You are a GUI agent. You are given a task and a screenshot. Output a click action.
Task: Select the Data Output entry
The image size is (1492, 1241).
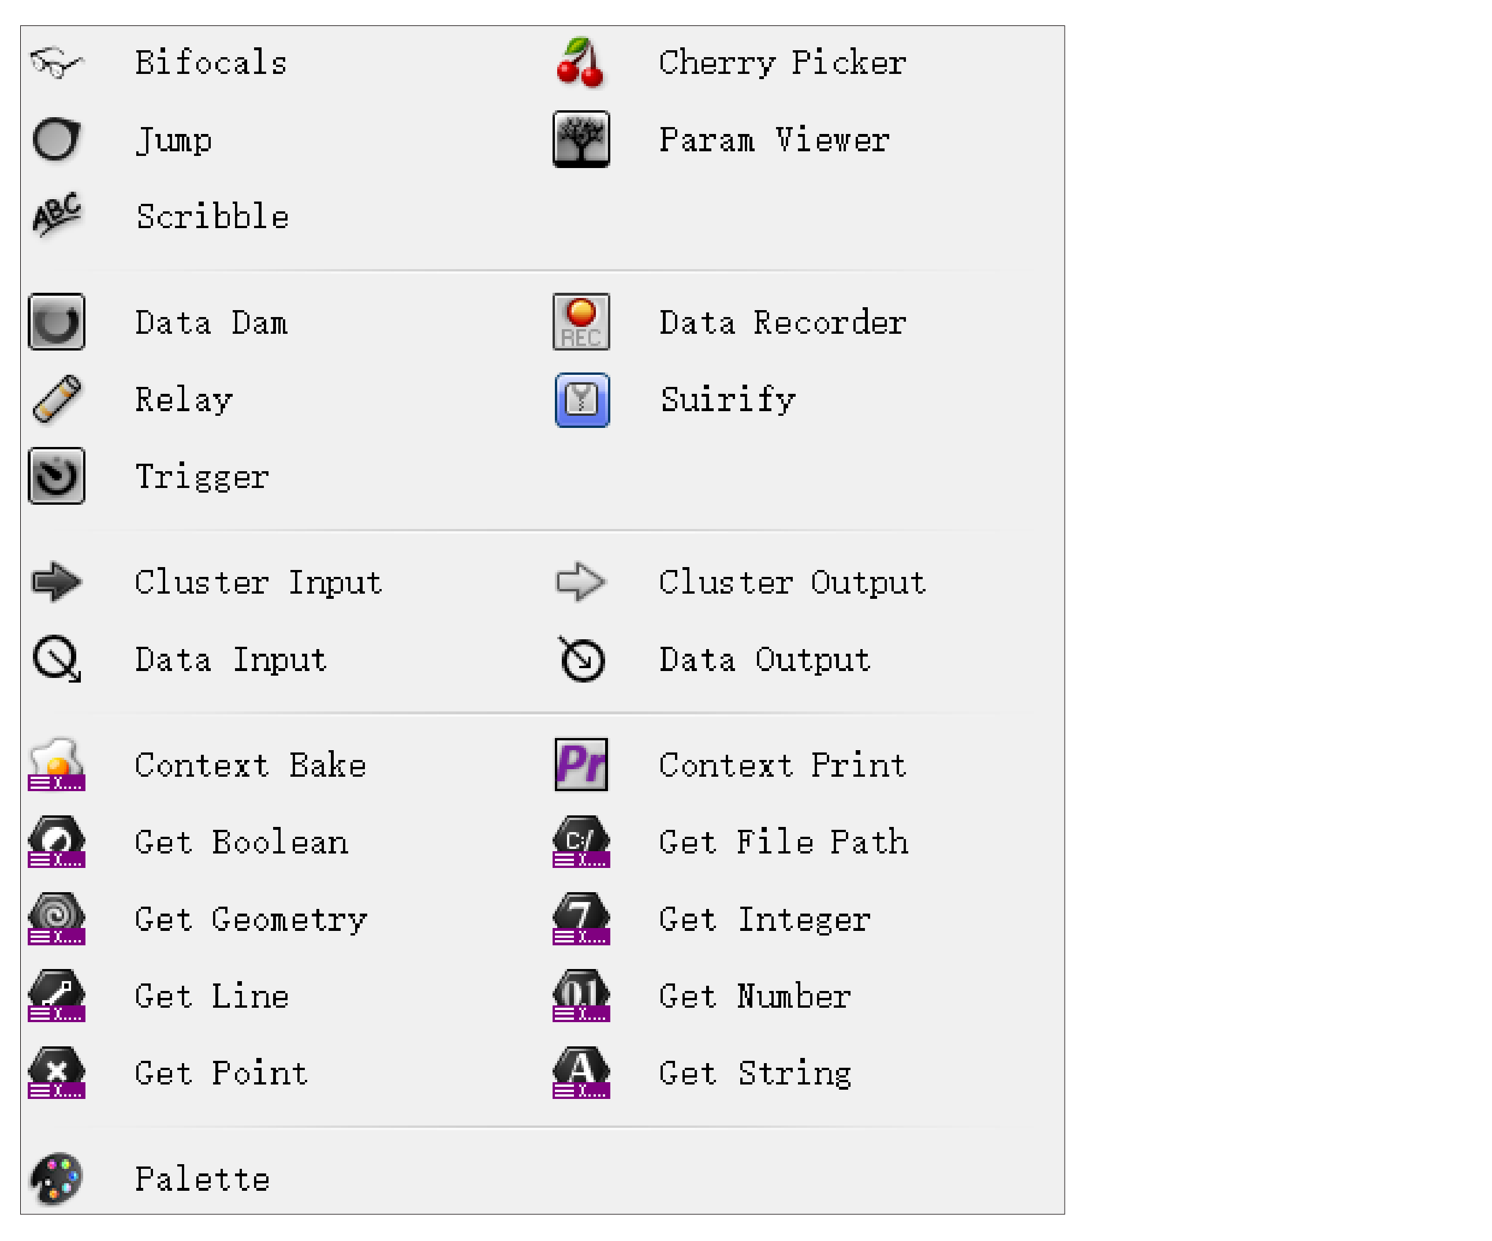click(713, 659)
